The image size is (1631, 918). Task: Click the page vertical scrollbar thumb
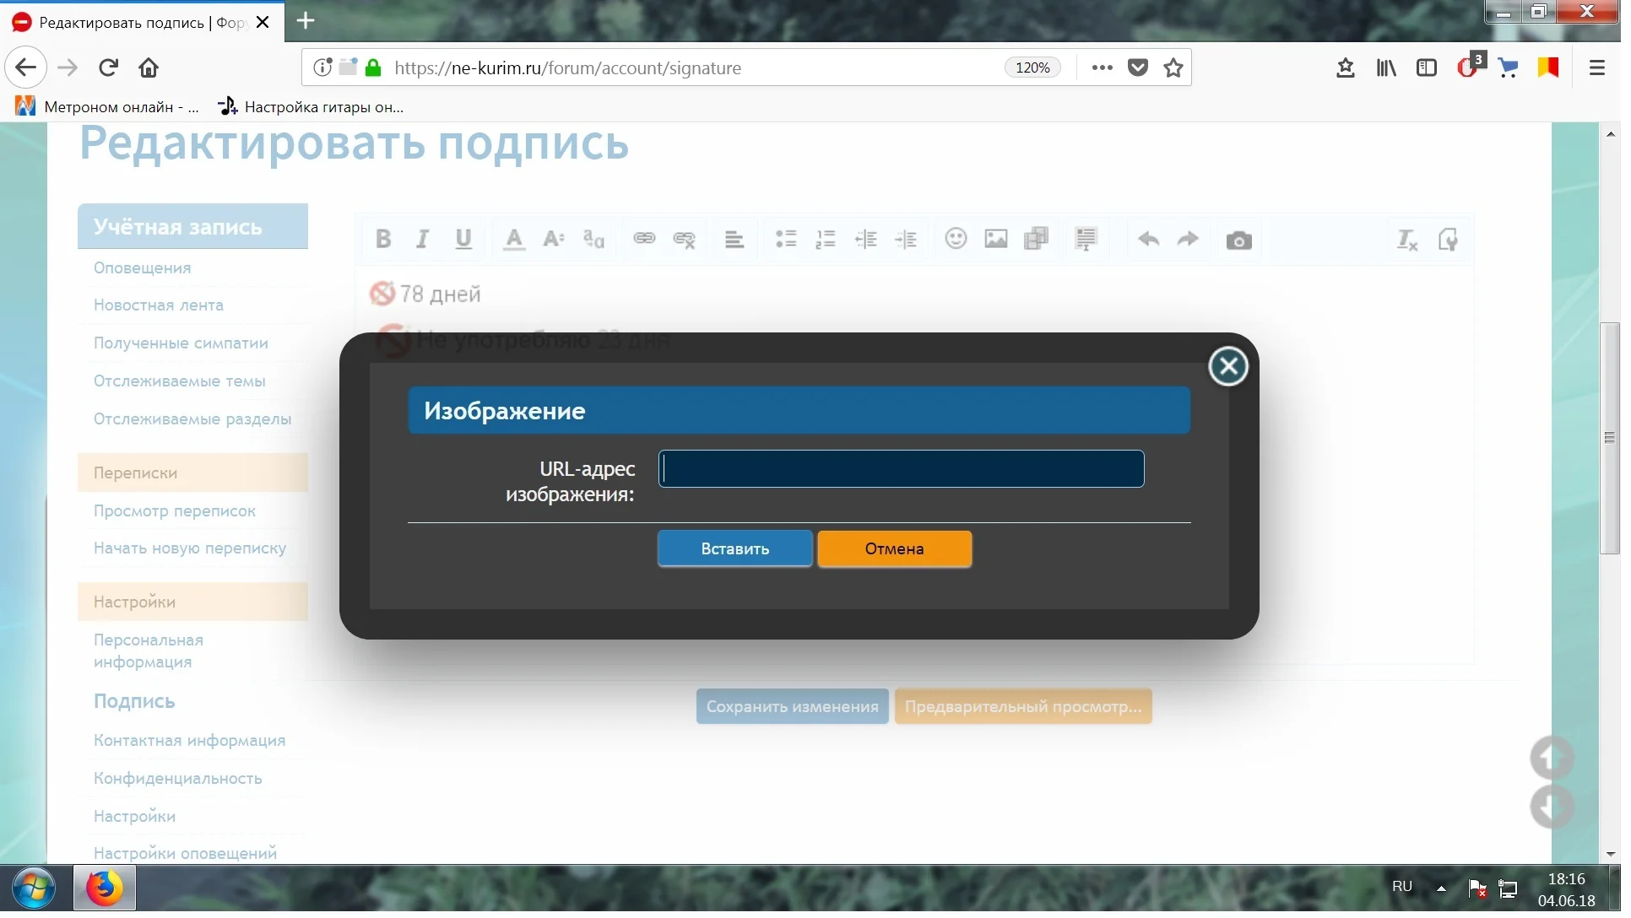pyautogui.click(x=1609, y=438)
